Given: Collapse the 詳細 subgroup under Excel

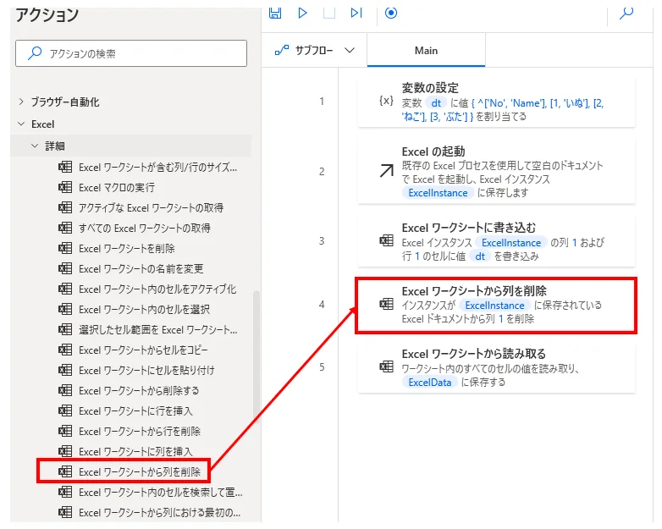Looking at the screenshot, I should (x=35, y=146).
